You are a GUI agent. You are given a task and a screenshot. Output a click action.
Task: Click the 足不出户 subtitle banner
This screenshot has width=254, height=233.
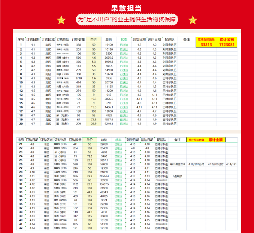(x=127, y=19)
